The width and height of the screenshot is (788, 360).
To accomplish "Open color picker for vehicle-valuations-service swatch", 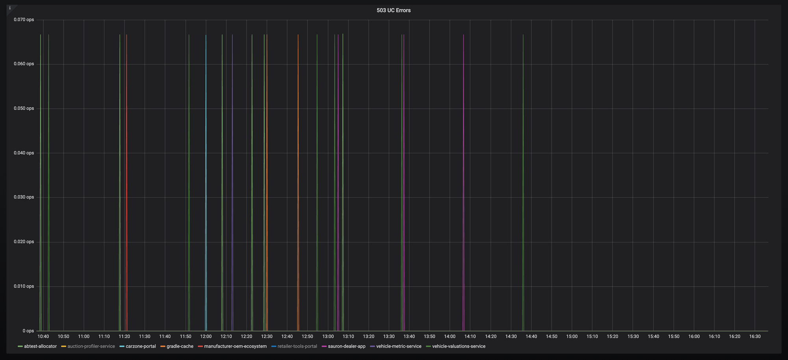I will [428, 346].
